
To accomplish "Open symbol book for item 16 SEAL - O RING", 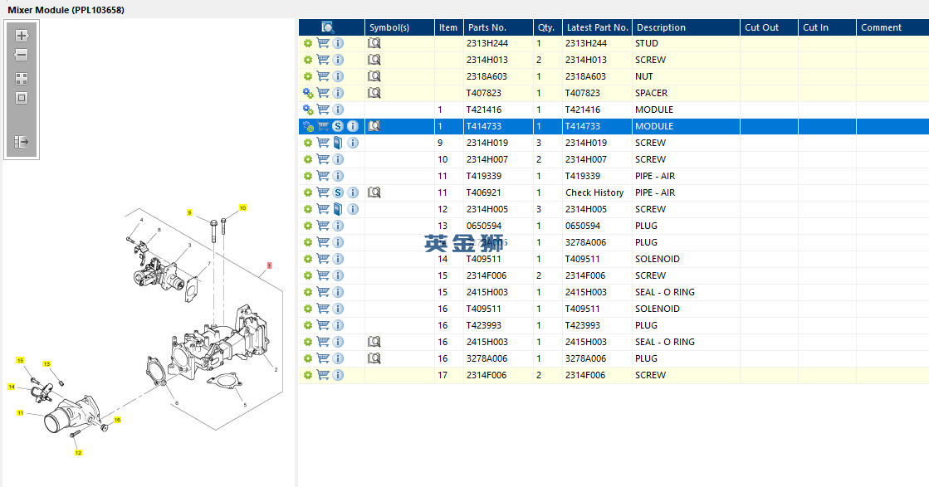I will [x=374, y=342].
